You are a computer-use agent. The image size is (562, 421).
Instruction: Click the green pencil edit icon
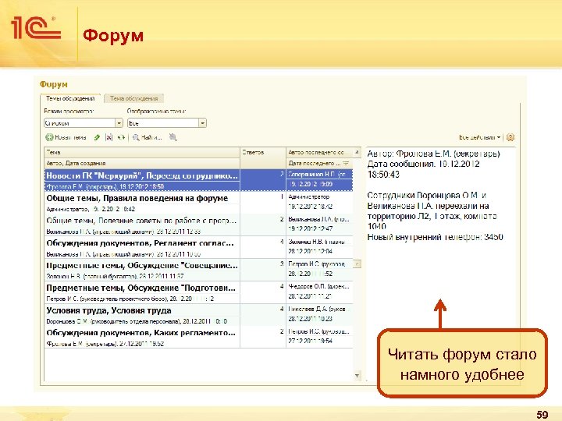pyautogui.click(x=97, y=137)
